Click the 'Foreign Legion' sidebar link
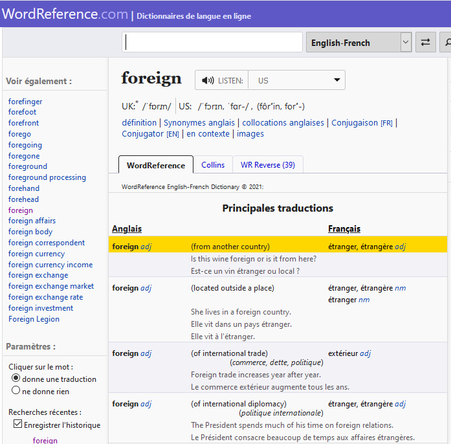This screenshot has width=451, height=444. click(34, 319)
